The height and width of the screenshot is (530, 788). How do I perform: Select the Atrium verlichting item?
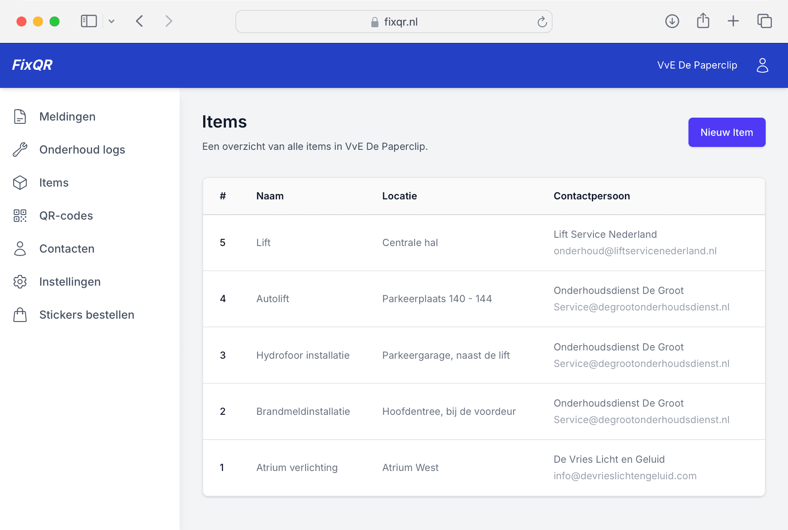pos(297,468)
